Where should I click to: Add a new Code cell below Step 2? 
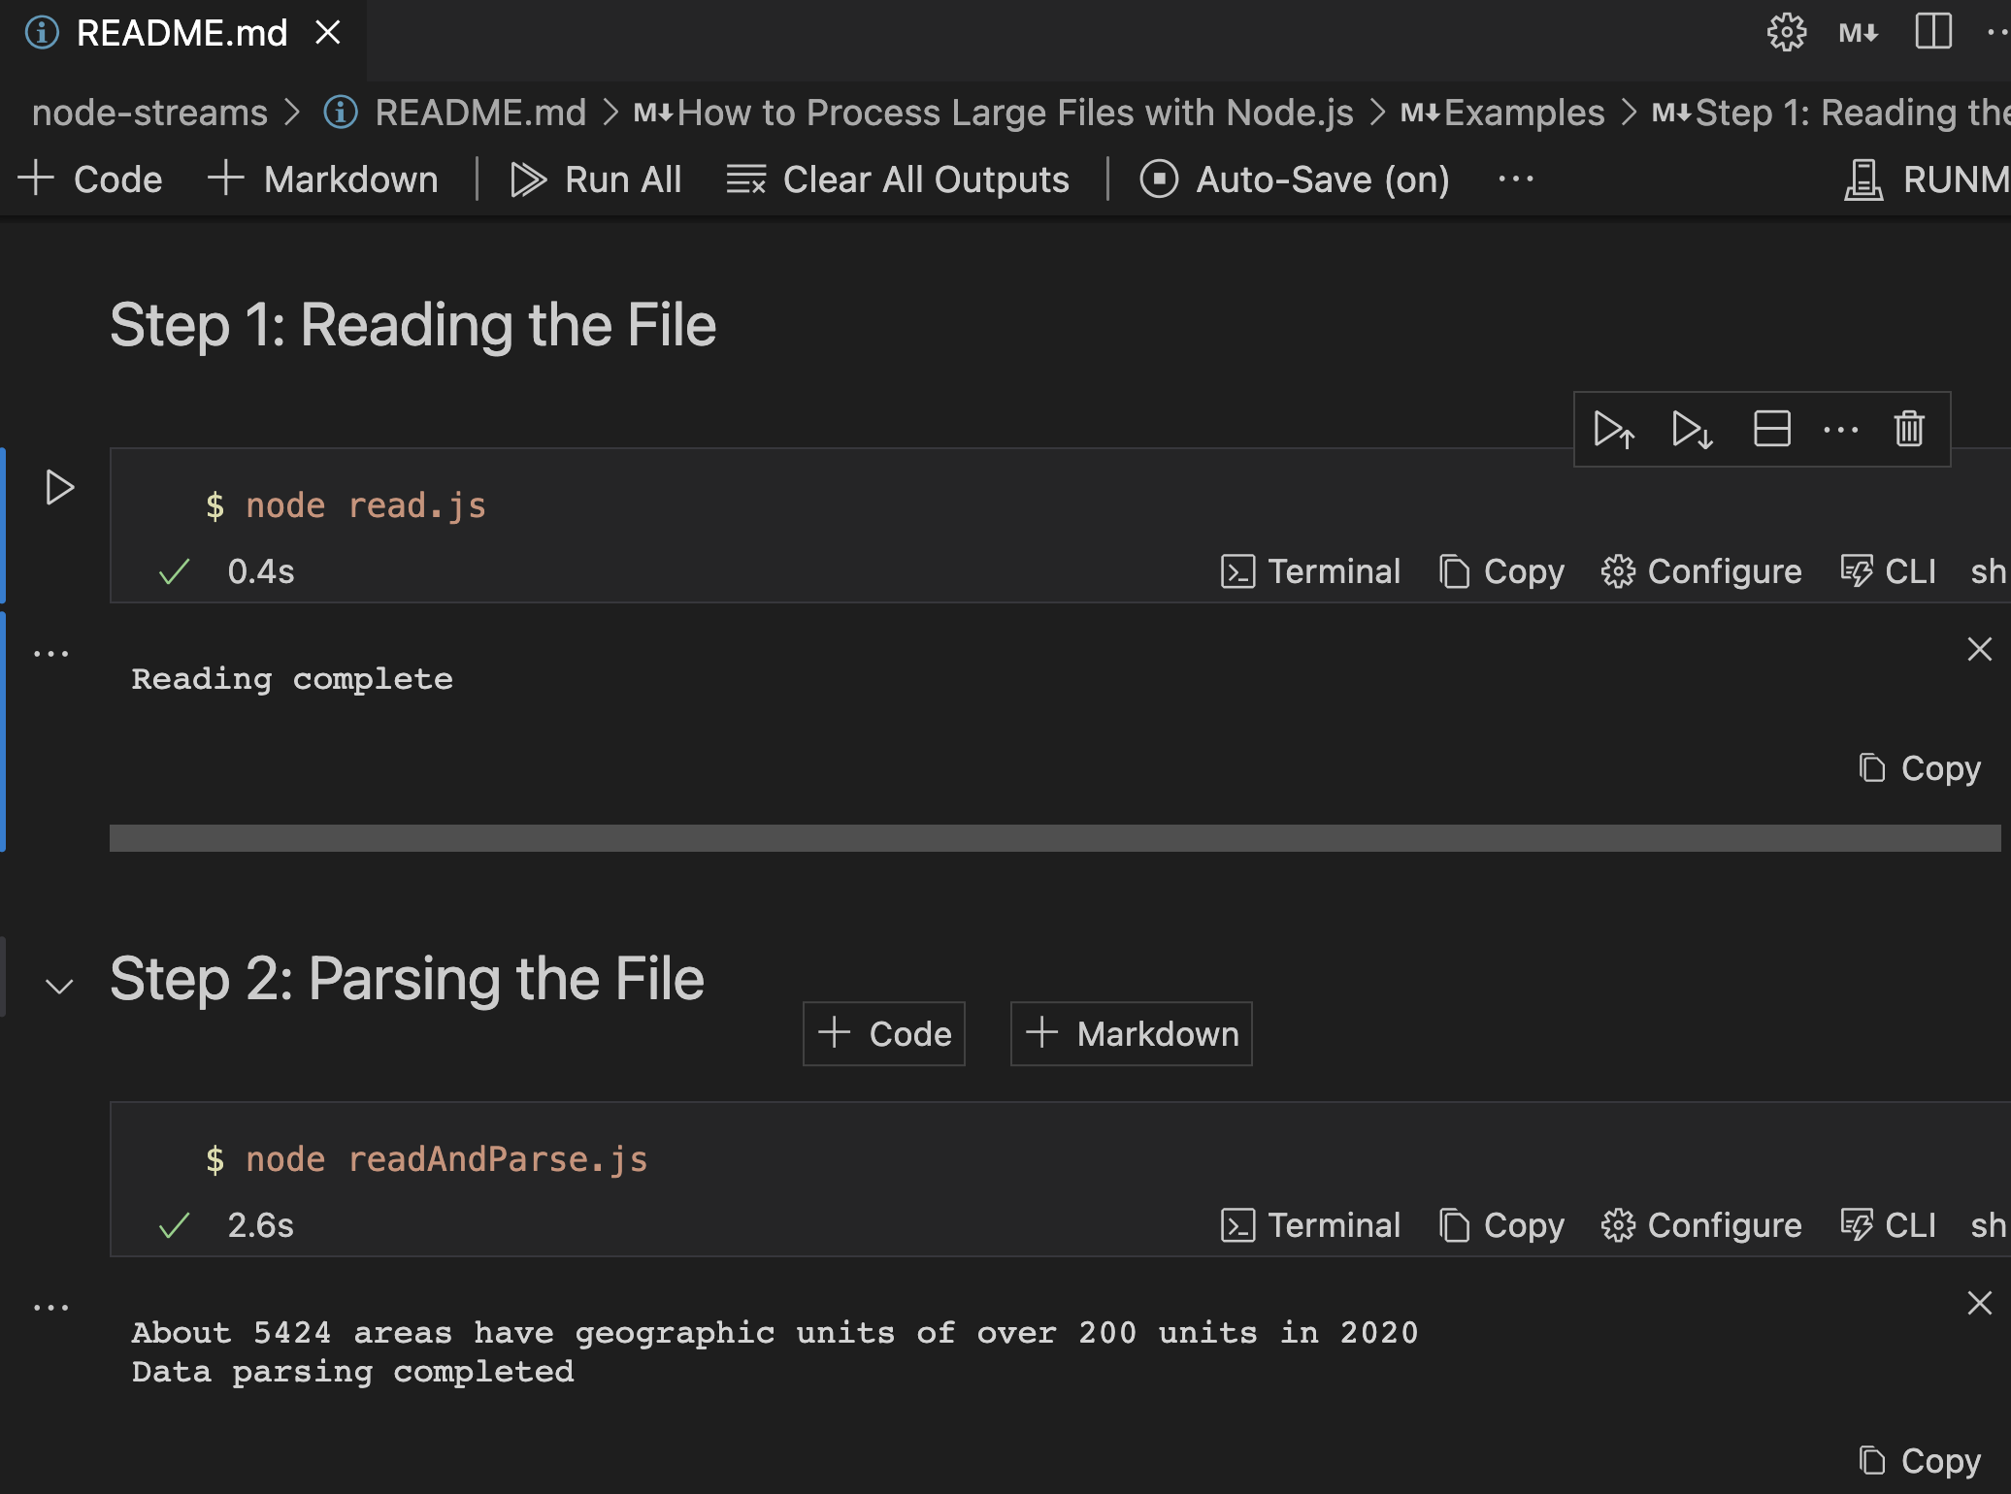(x=883, y=1033)
